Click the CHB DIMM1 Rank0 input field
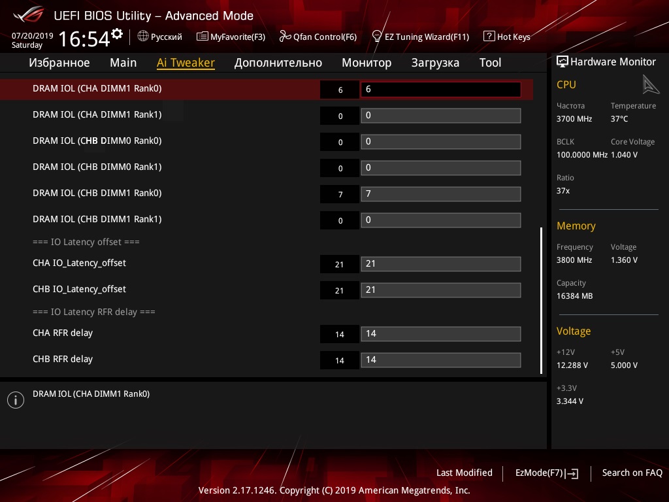Image resolution: width=669 pixels, height=502 pixels. click(x=441, y=193)
